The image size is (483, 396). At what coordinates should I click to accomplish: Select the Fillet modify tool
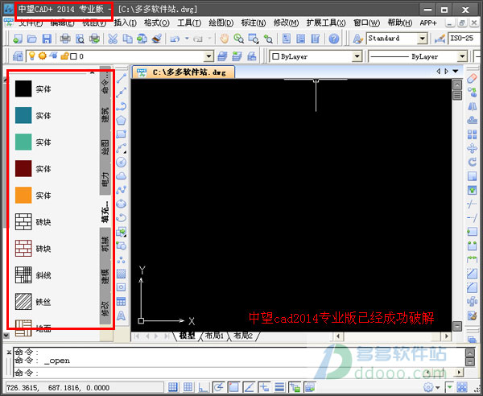[x=472, y=287]
